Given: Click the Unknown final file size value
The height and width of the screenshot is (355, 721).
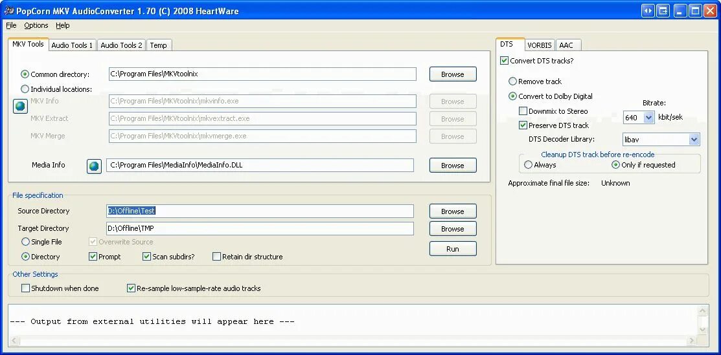Looking at the screenshot, I should coord(615,183).
